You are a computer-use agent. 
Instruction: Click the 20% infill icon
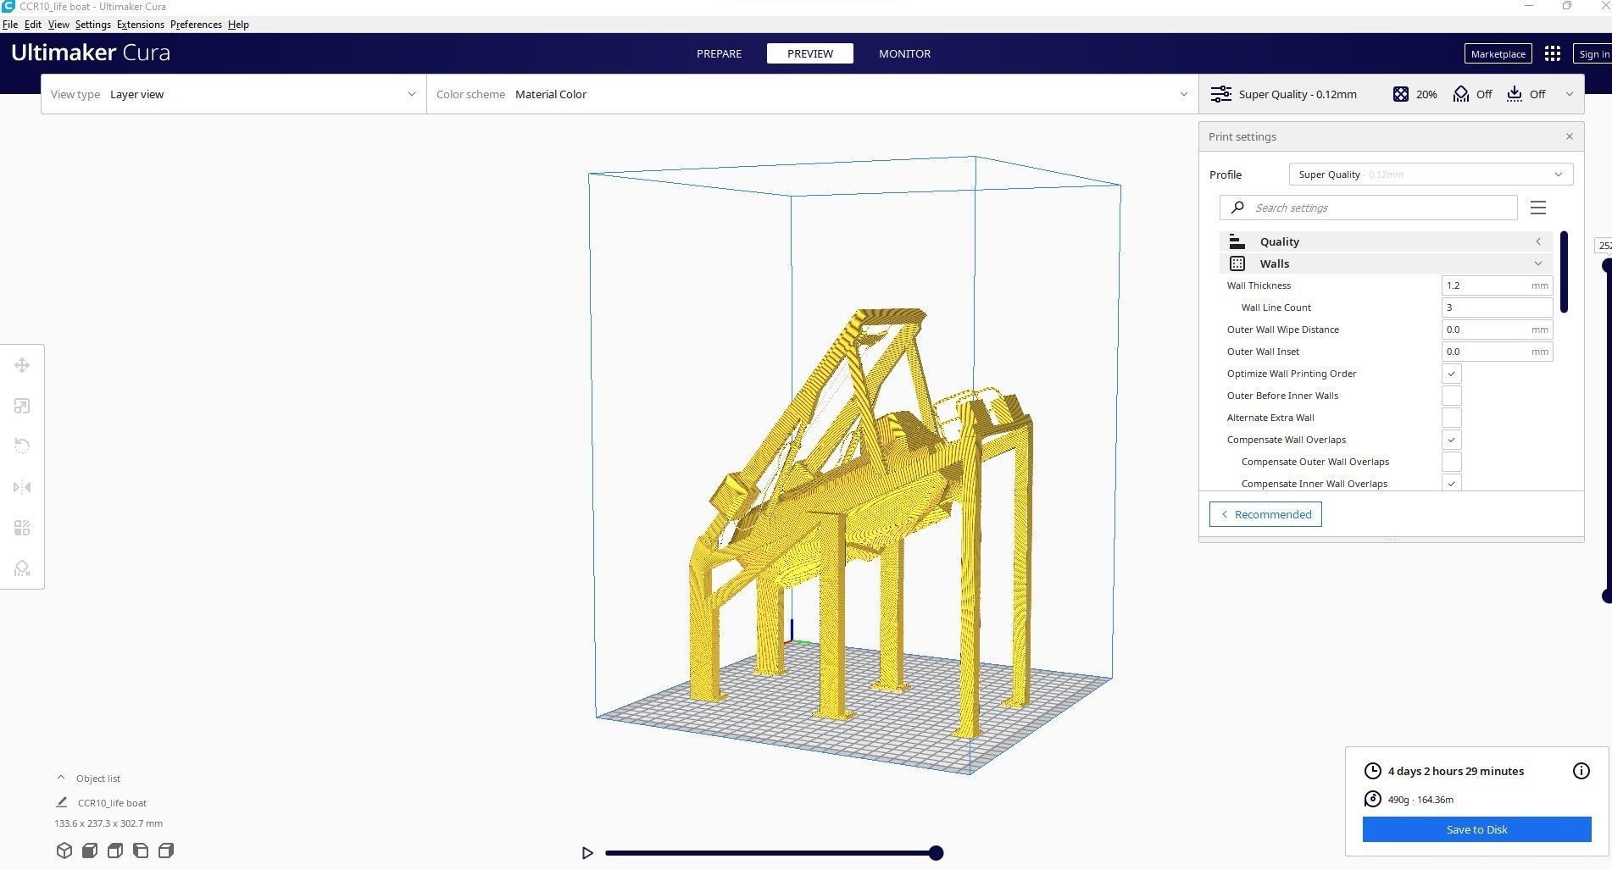1401,94
